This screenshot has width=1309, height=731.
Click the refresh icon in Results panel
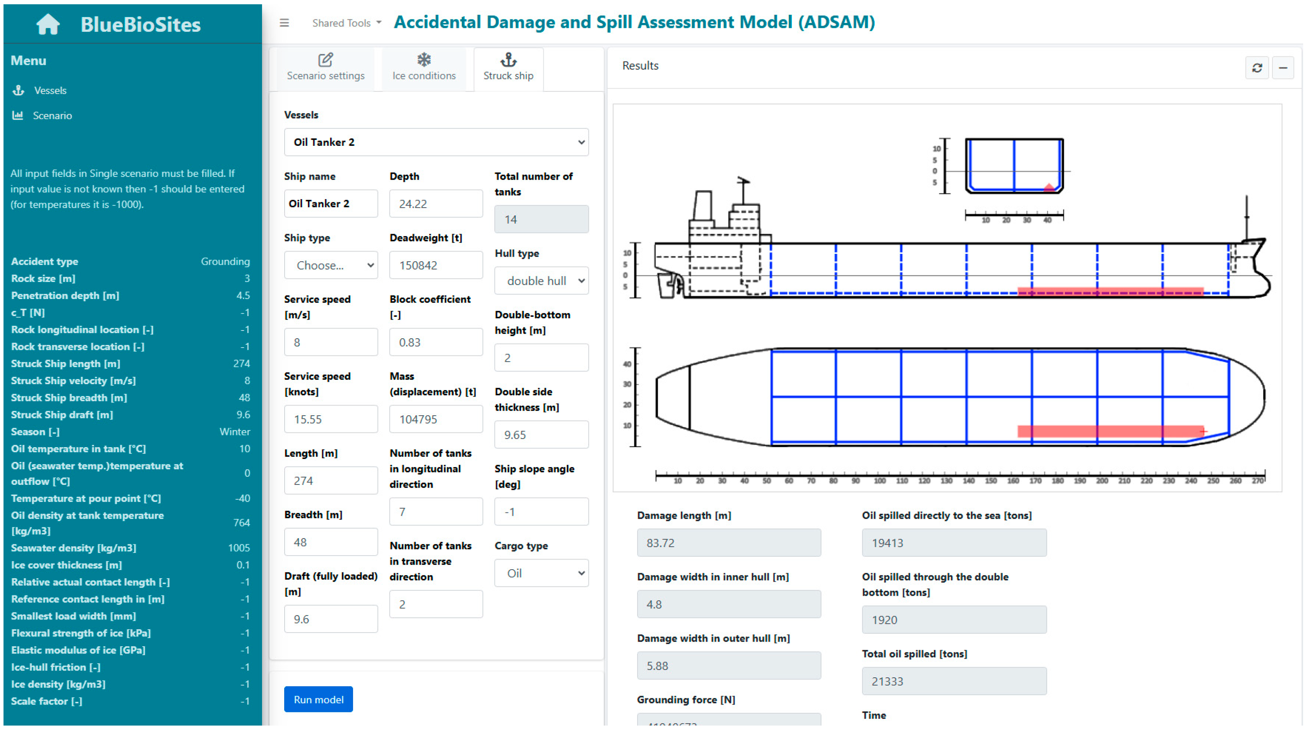(x=1257, y=68)
